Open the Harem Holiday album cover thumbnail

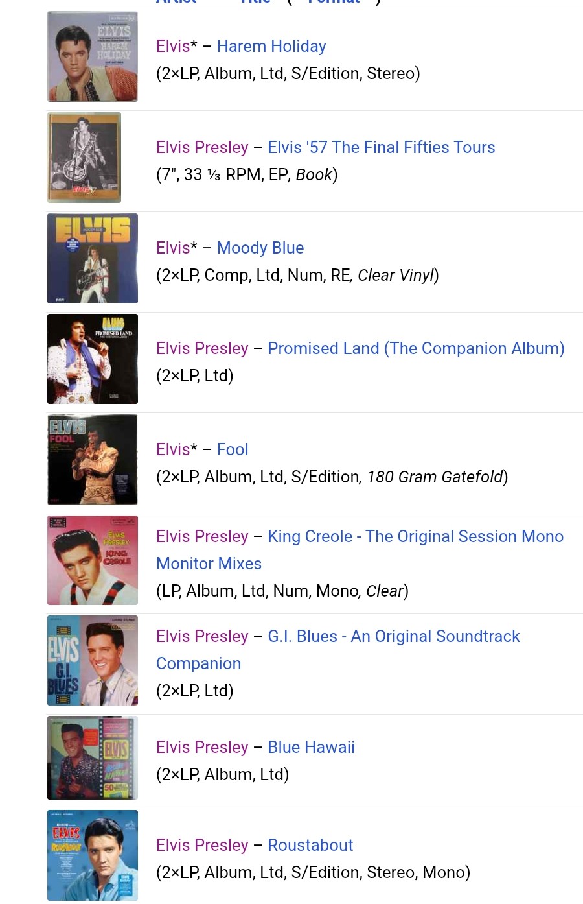[92, 56]
